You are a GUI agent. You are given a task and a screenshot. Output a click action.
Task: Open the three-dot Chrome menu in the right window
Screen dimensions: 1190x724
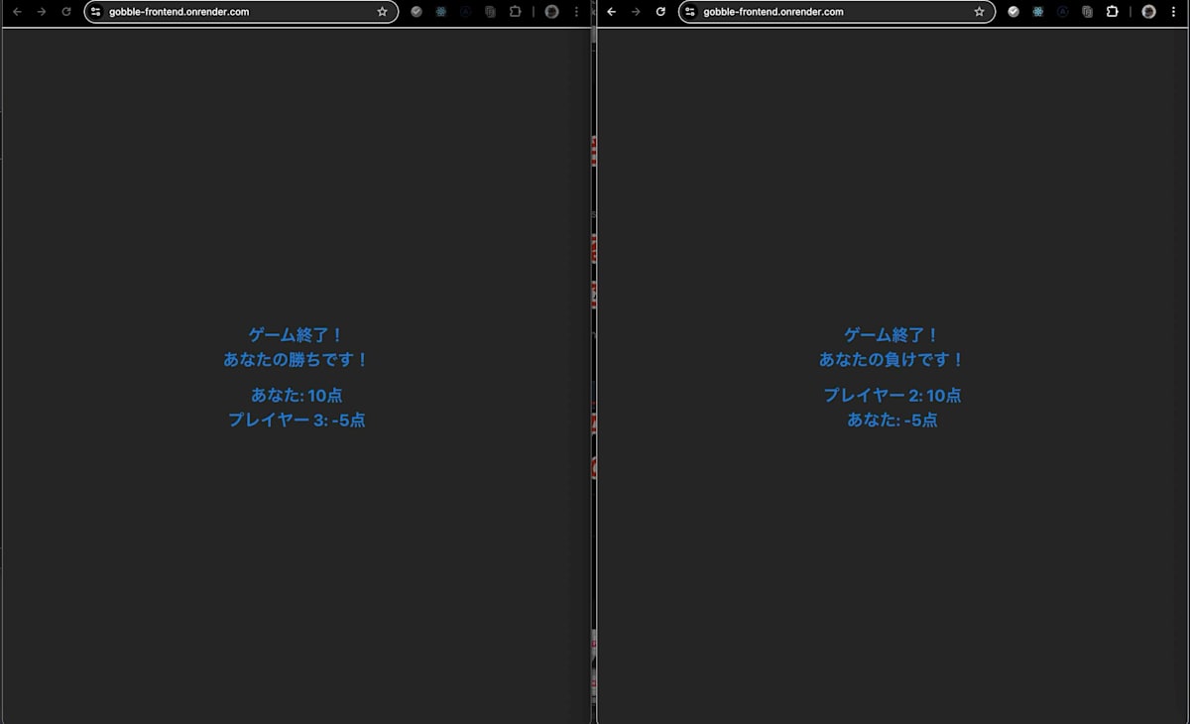(1174, 12)
